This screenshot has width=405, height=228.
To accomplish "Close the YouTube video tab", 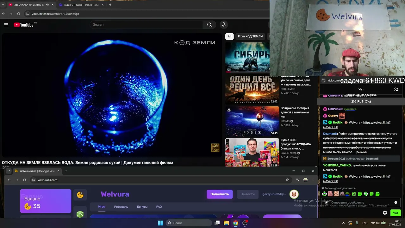I will point(53,5).
